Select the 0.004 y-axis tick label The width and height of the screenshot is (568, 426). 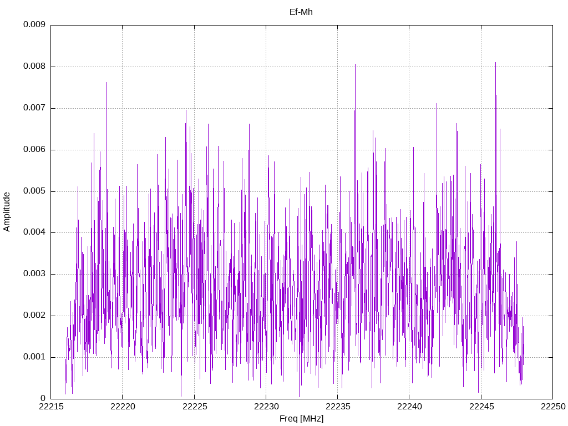click(34, 232)
